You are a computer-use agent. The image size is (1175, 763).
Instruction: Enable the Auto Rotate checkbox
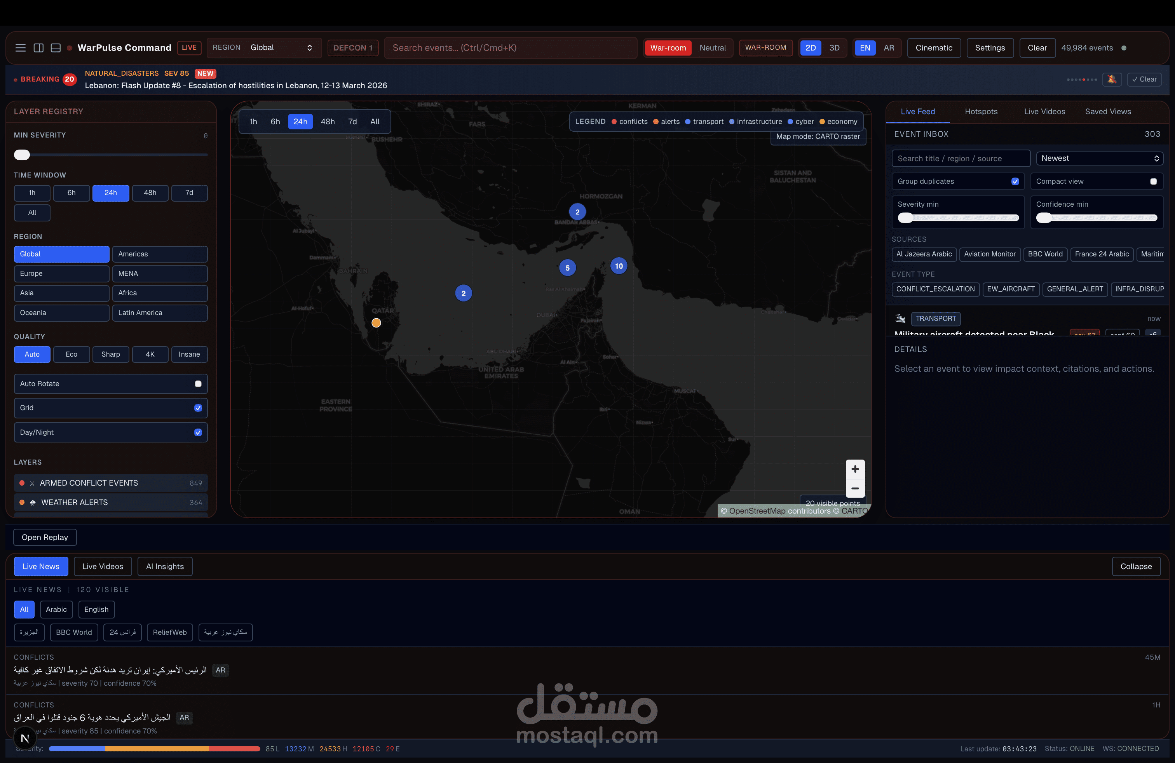(198, 383)
